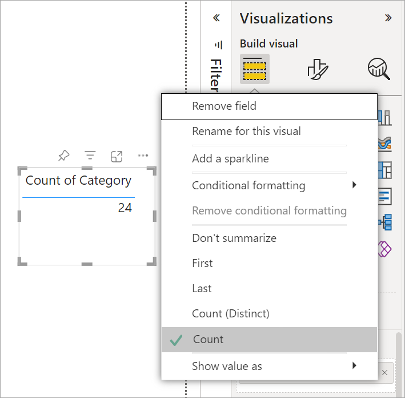Image resolution: width=405 pixels, height=398 pixels.
Task: Activate Focus mode icon on visual
Action: pyautogui.click(x=117, y=156)
